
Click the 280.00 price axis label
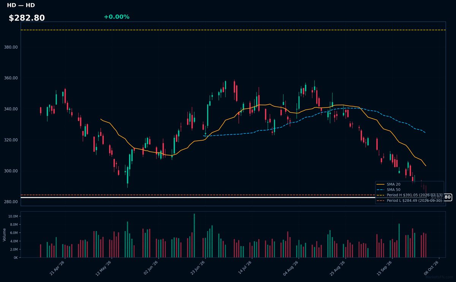pos(11,202)
